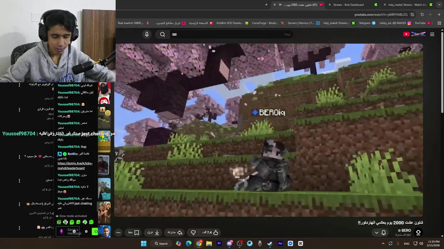Search YouTube with voice microphone icon

[147, 34]
